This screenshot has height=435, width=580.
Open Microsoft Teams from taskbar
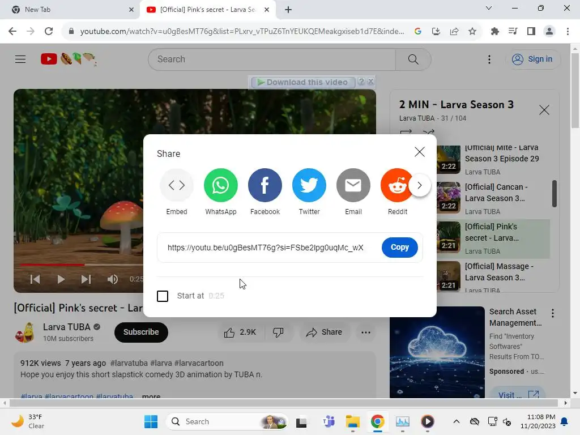[329, 421]
